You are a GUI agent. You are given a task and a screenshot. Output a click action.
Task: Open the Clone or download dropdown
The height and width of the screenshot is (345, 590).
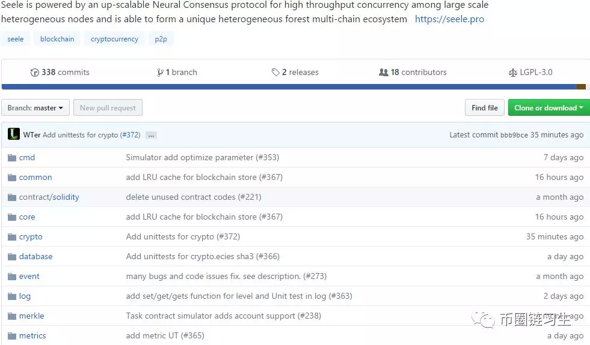[549, 108]
